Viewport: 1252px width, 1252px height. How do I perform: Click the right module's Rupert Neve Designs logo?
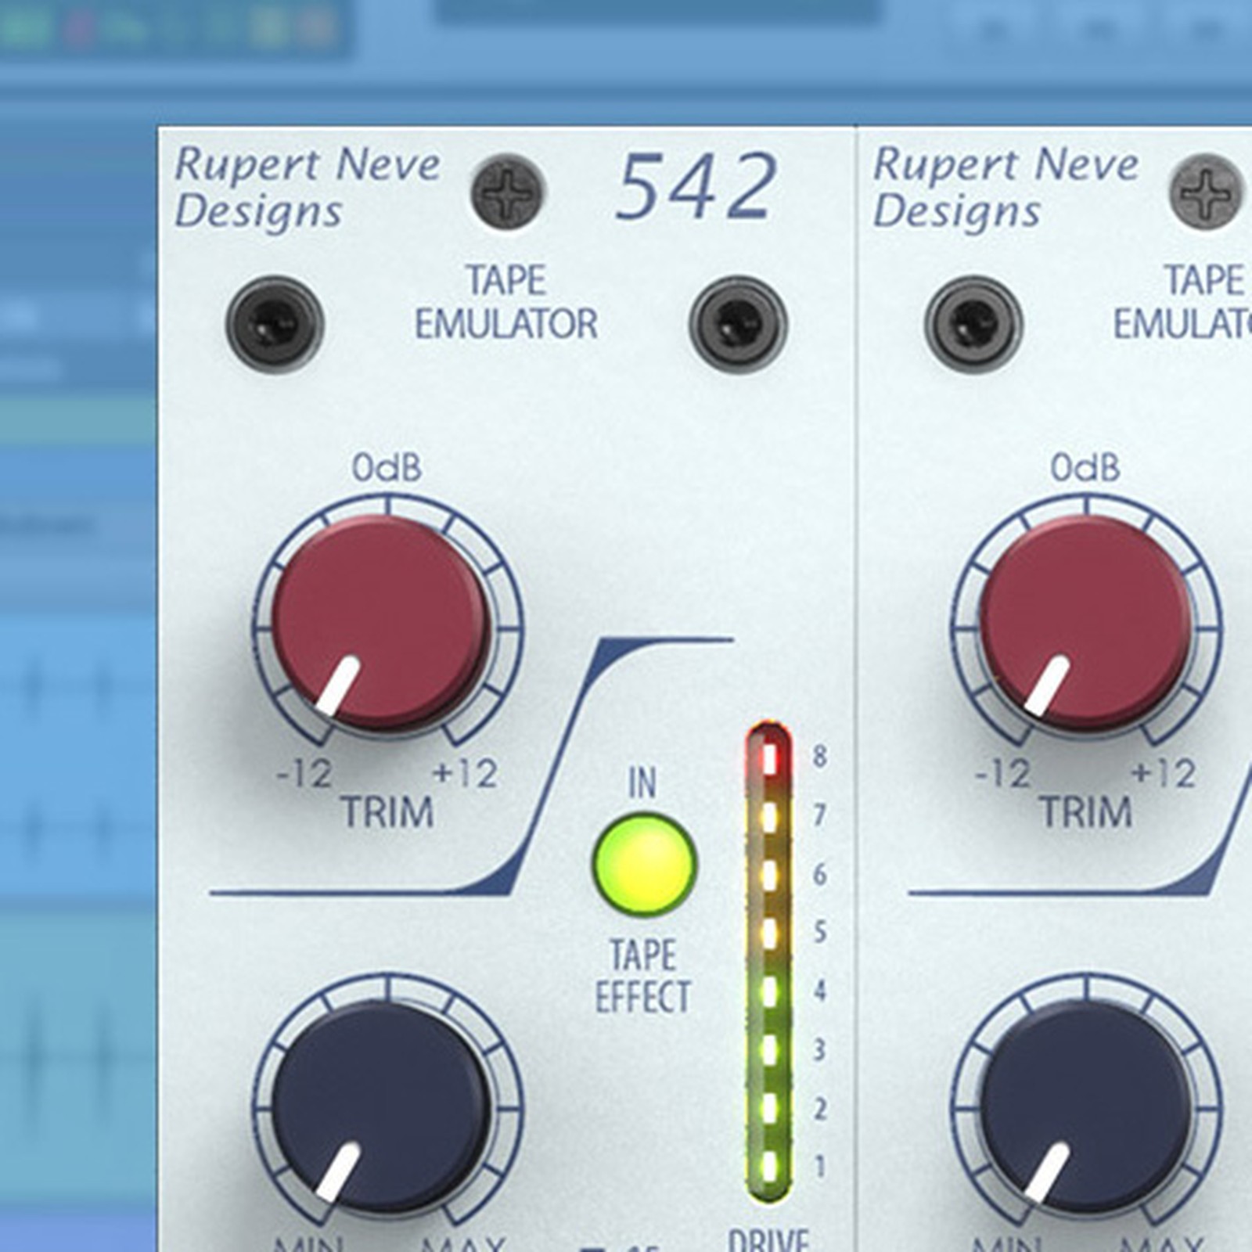click(1006, 188)
